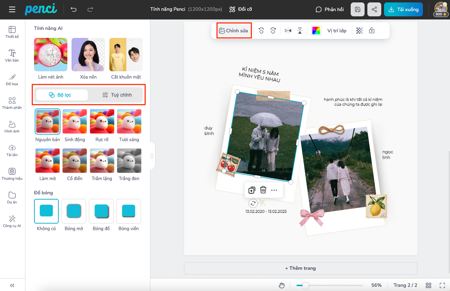The width and height of the screenshot is (450, 291).
Task: Duplicate the selected photo
Action: 252,190
